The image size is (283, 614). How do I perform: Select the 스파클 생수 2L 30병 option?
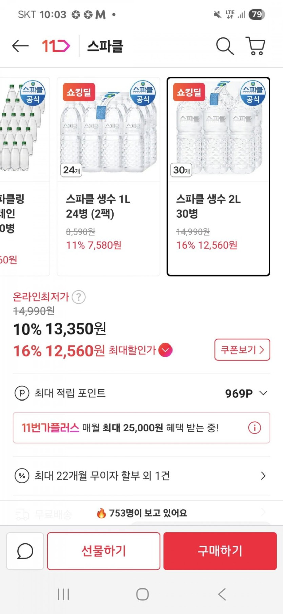click(218, 176)
